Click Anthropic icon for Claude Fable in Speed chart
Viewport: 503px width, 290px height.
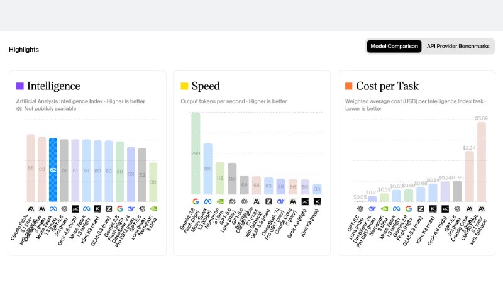coord(257,201)
